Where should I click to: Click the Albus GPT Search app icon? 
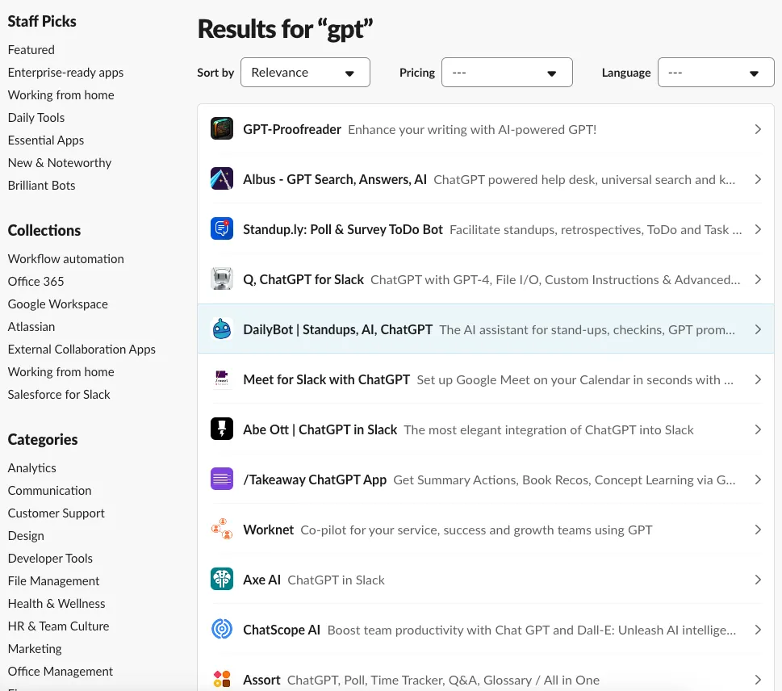click(x=222, y=179)
